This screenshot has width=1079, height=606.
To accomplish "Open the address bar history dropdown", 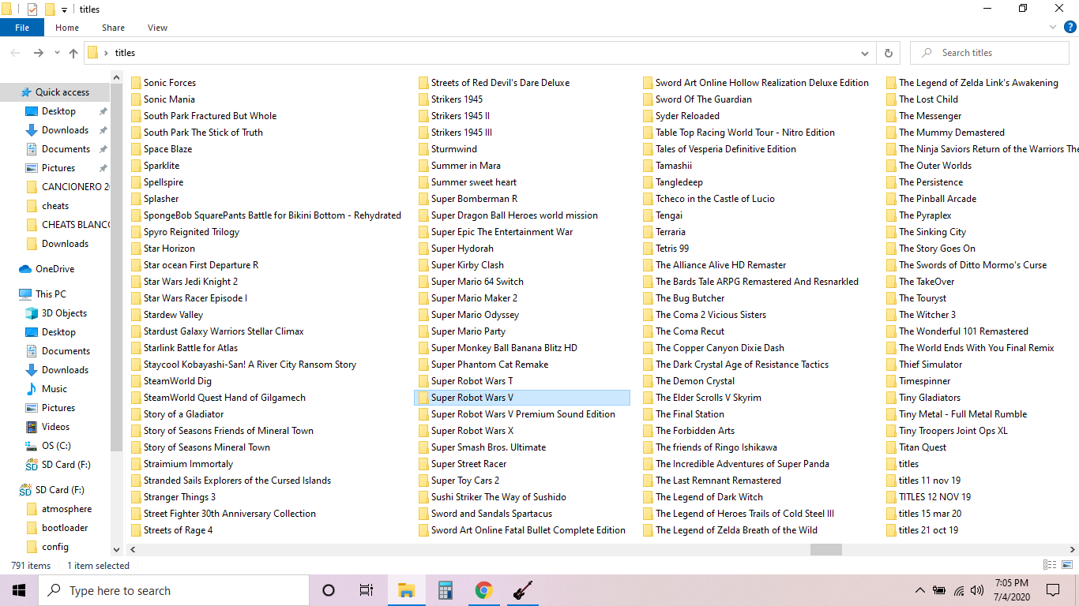I will click(x=865, y=53).
